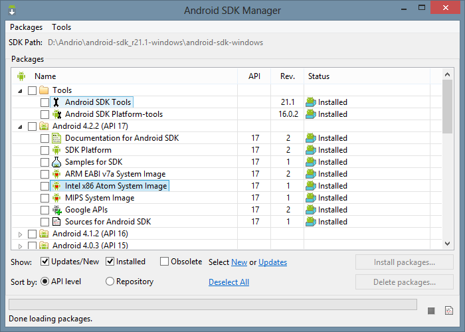465x332 pixels.
Task: Collapse the Tools tree group
Action: pyautogui.click(x=20, y=91)
